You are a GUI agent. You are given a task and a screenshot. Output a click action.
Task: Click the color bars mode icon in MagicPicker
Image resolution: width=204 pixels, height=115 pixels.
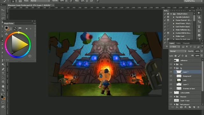[x=20, y=28]
